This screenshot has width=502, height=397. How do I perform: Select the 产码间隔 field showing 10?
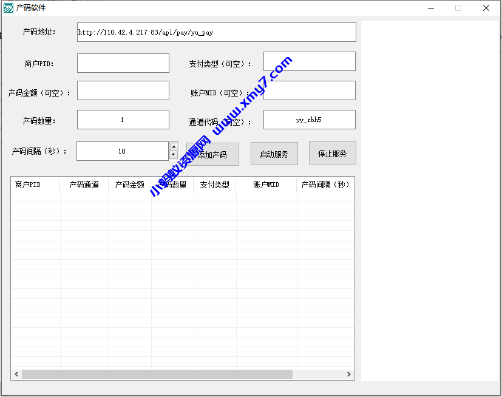click(121, 151)
